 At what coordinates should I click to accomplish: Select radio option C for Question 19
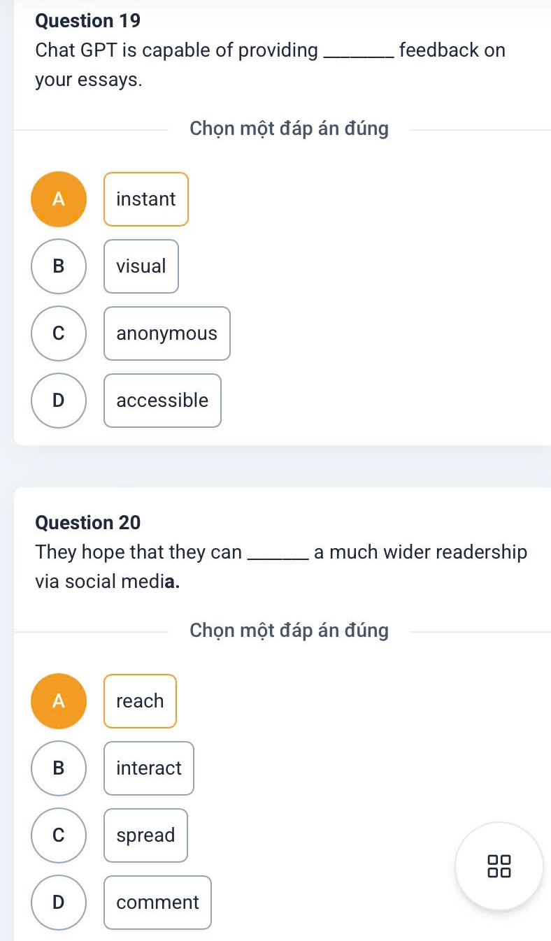tap(59, 333)
